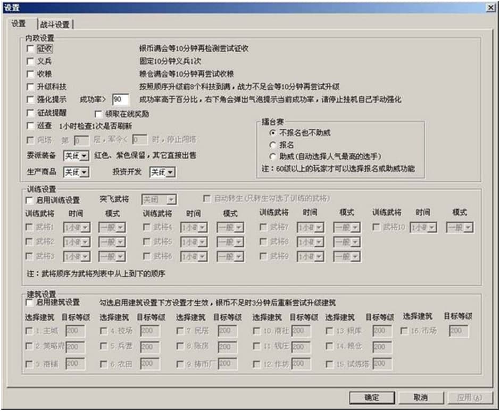Screen dimensions: 500x411
Task: Click the 取消 button
Action: [x=421, y=398]
